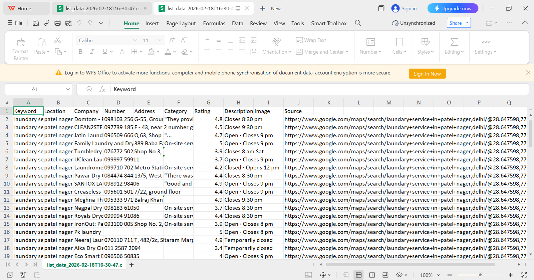Click the Save icon in toolbar
The width and height of the screenshot is (534, 280).
[36, 23]
